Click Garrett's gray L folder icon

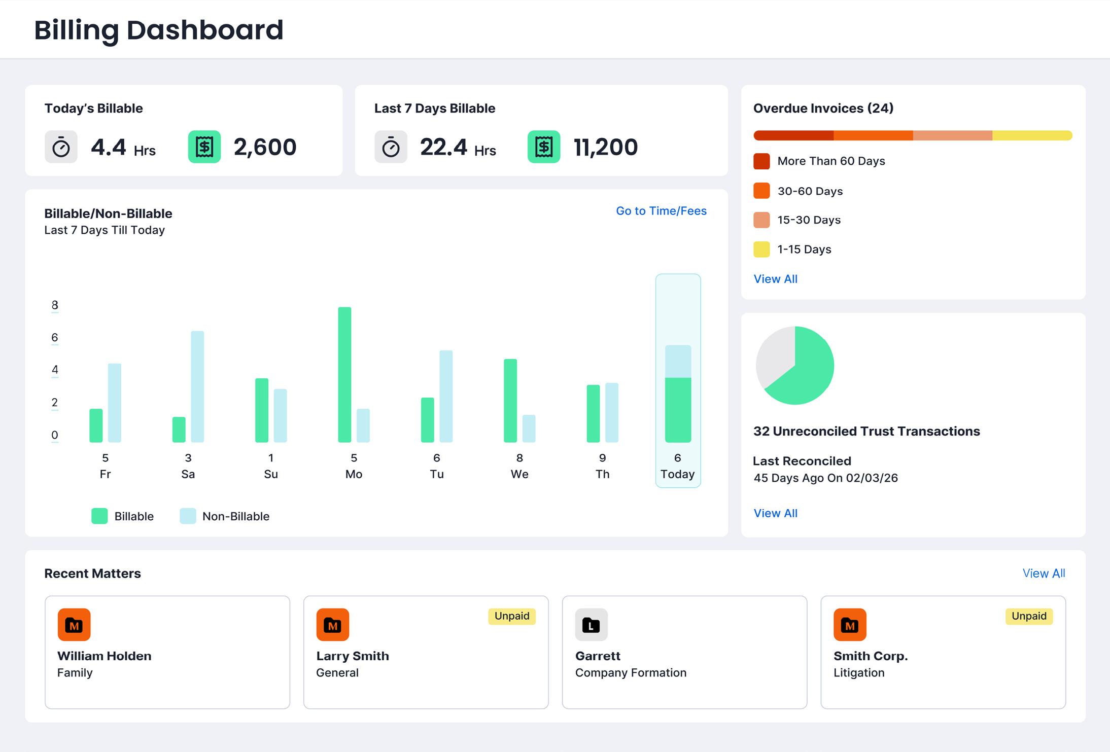pyautogui.click(x=591, y=625)
